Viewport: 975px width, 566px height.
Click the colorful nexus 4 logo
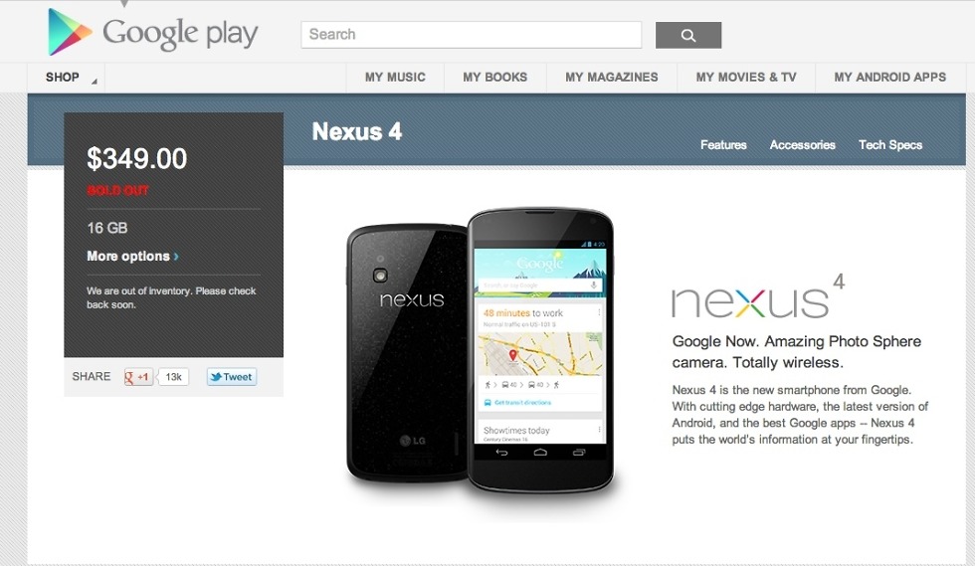tap(758, 296)
